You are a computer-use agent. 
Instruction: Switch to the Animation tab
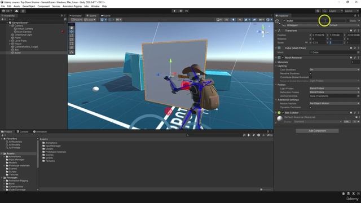40,131
